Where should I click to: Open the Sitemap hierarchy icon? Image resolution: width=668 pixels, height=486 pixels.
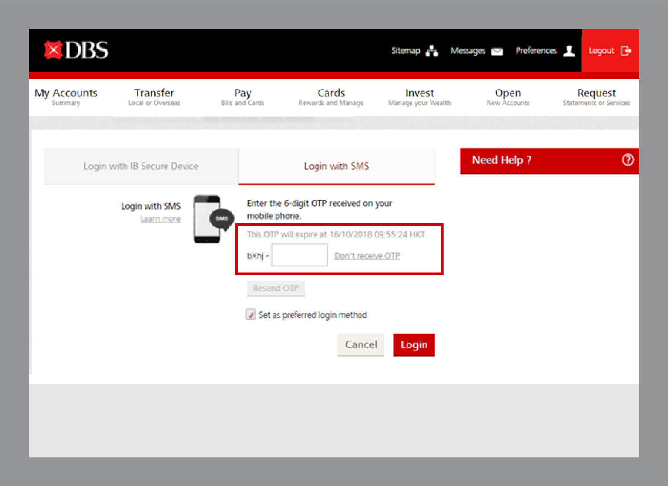click(432, 51)
